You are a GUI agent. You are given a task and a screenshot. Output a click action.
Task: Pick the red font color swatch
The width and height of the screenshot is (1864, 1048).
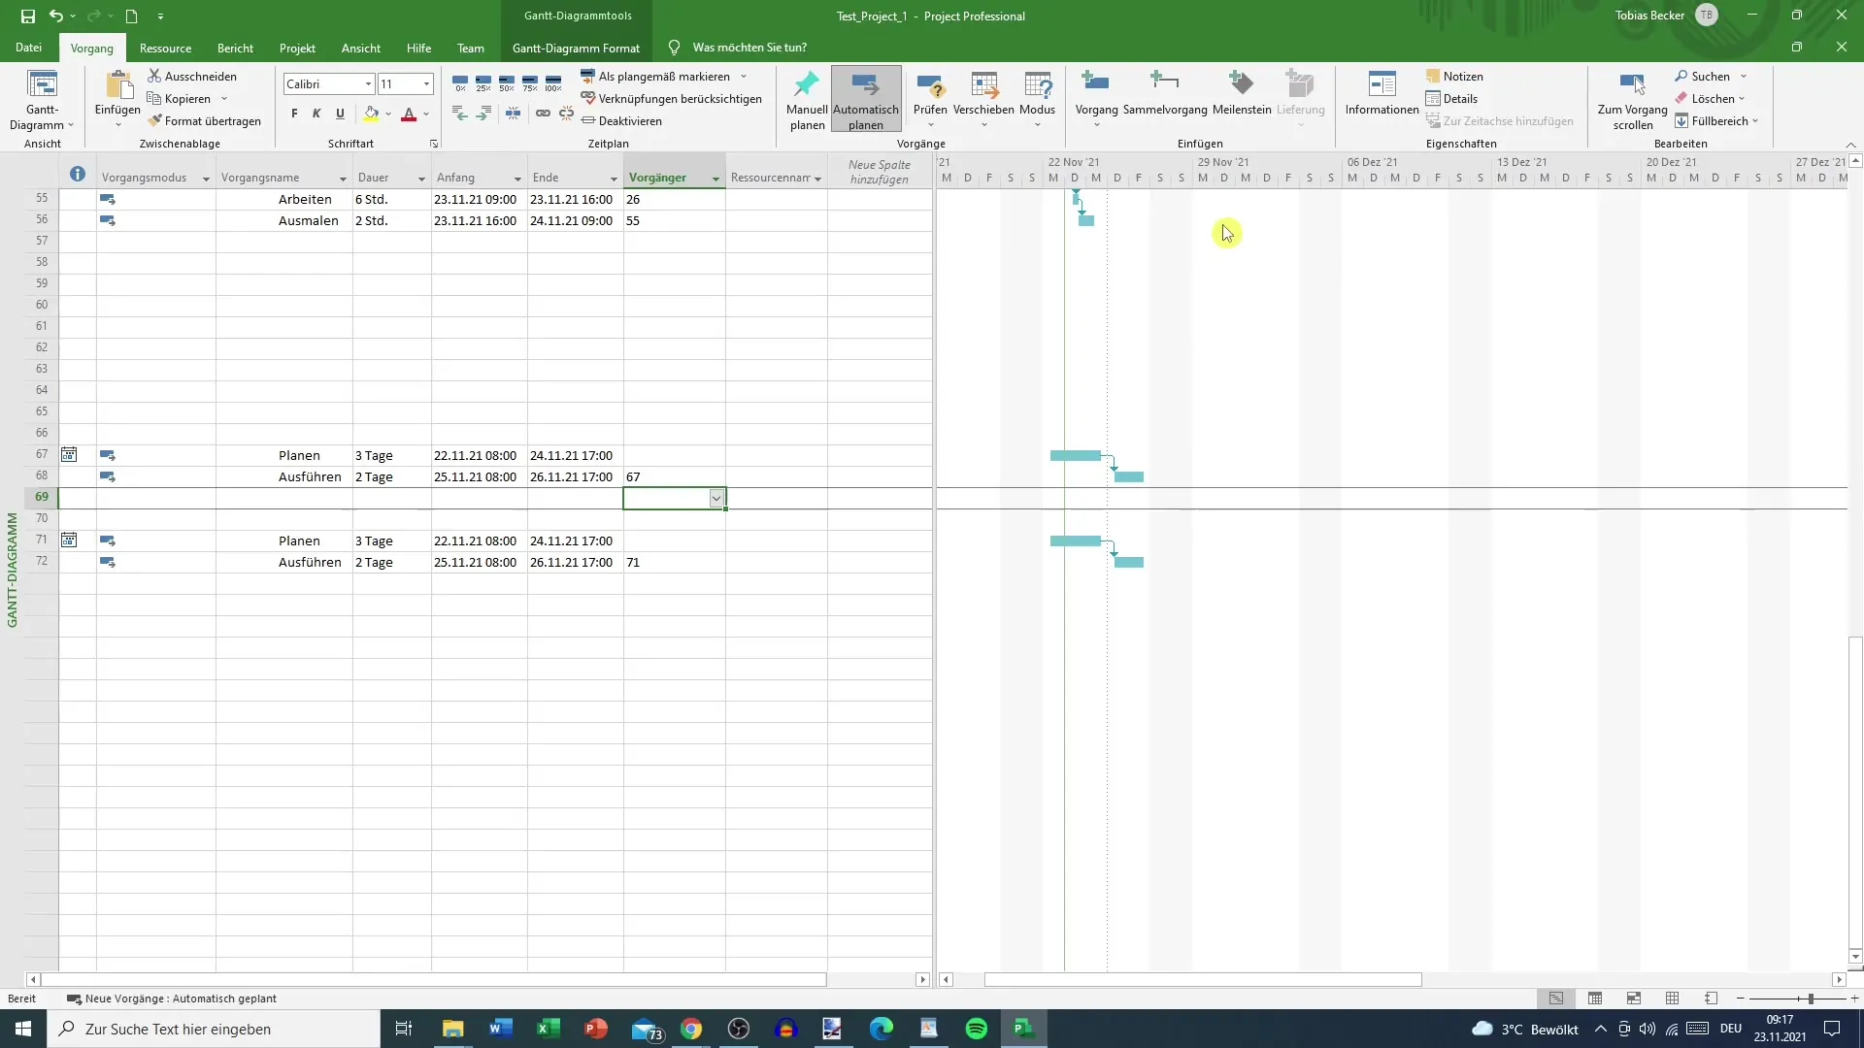click(409, 114)
